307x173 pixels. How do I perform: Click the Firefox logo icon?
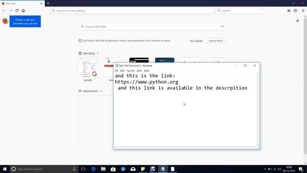(x=5, y=21)
